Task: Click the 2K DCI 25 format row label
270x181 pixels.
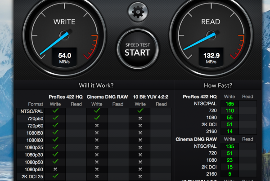Action: tap(32, 177)
